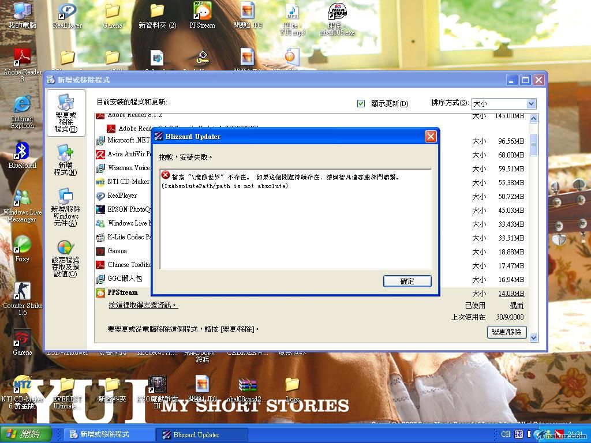The height and width of the screenshot is (443, 591).
Task: Select GGC懶人包 in the program list
Action: pos(125,279)
